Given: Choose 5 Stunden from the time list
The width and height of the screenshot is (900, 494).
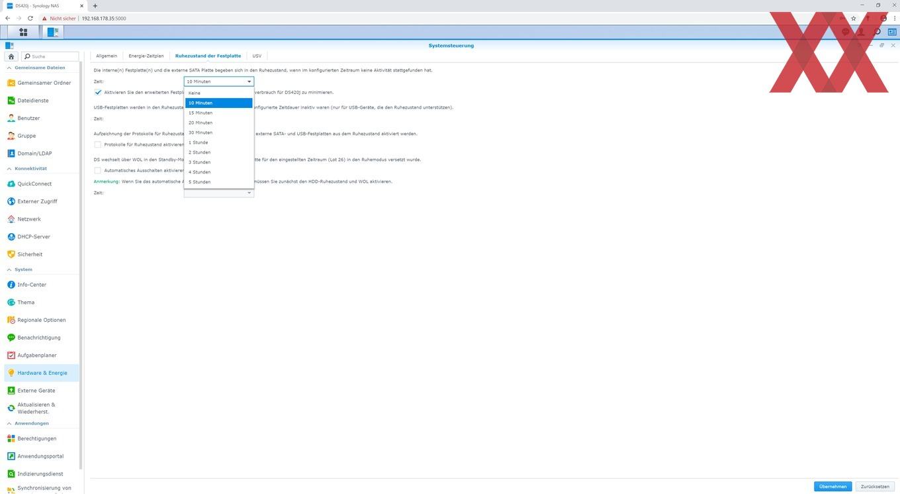Looking at the screenshot, I should coord(218,182).
